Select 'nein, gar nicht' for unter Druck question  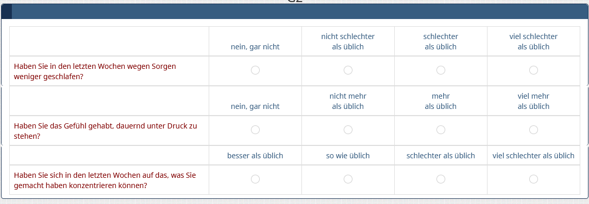click(255, 129)
